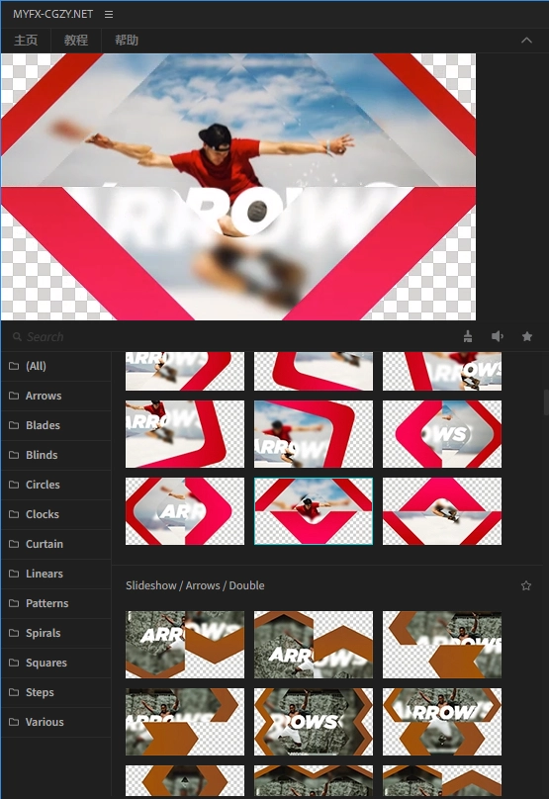Open the Steps category
The width and height of the screenshot is (549, 799).
(x=55, y=692)
